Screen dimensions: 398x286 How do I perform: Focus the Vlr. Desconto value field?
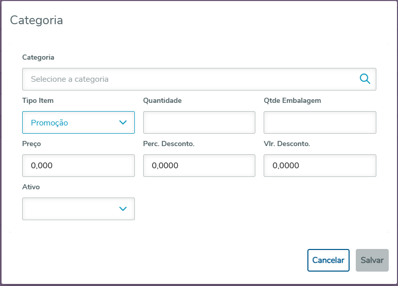320,166
